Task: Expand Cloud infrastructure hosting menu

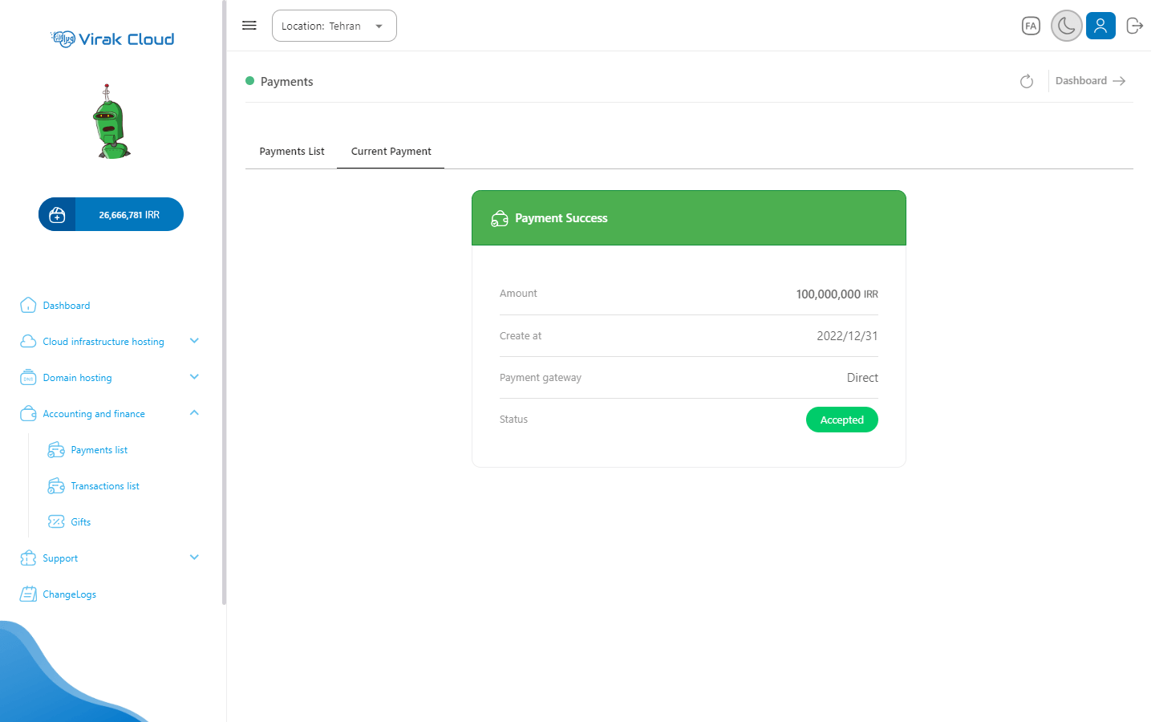Action: (x=193, y=341)
